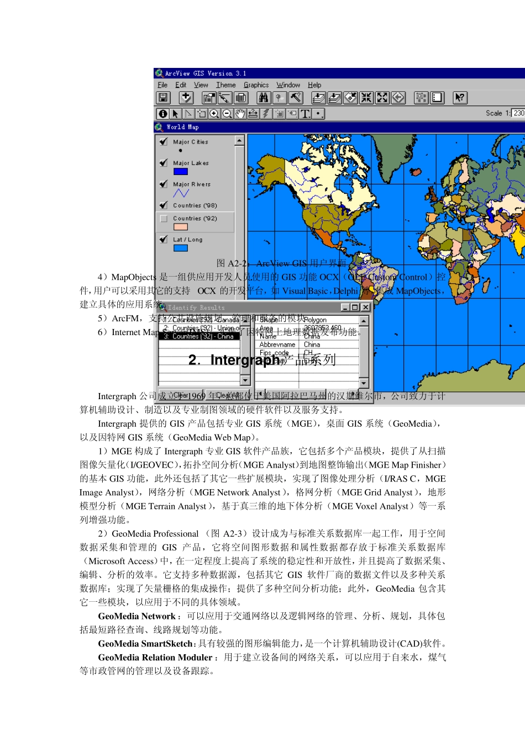Click the Zoom to Selected icon
525x742 pixels.
[x=350, y=98]
